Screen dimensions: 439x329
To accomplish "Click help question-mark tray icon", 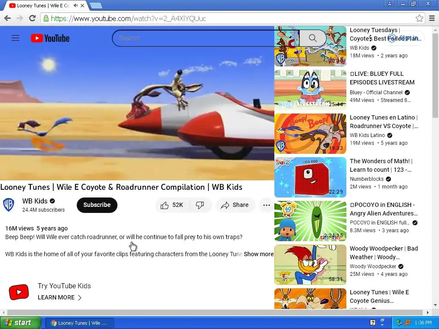I will [373, 323].
